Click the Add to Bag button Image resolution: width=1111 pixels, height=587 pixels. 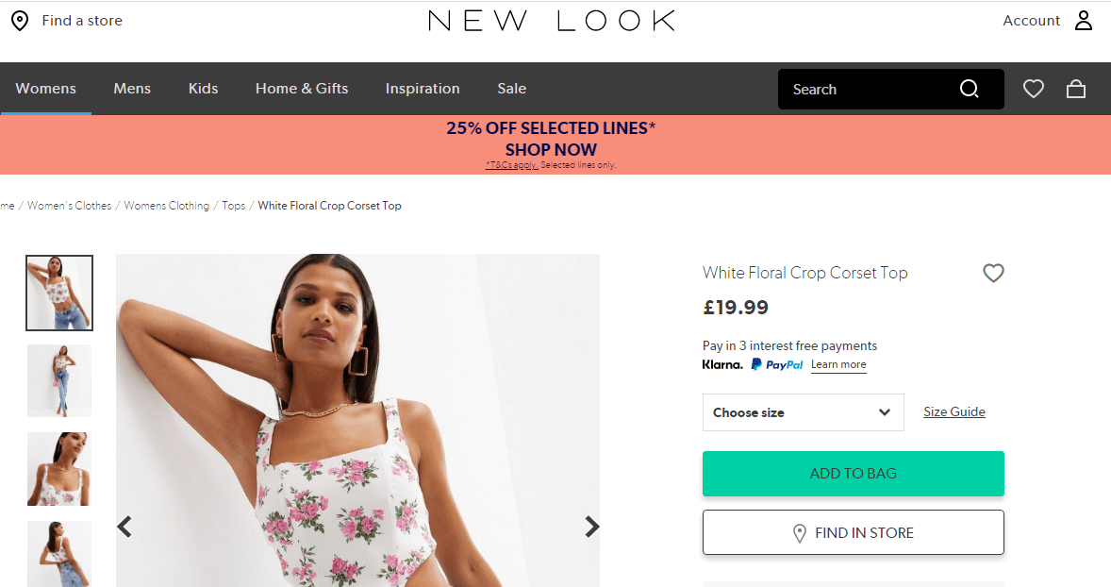tap(853, 474)
